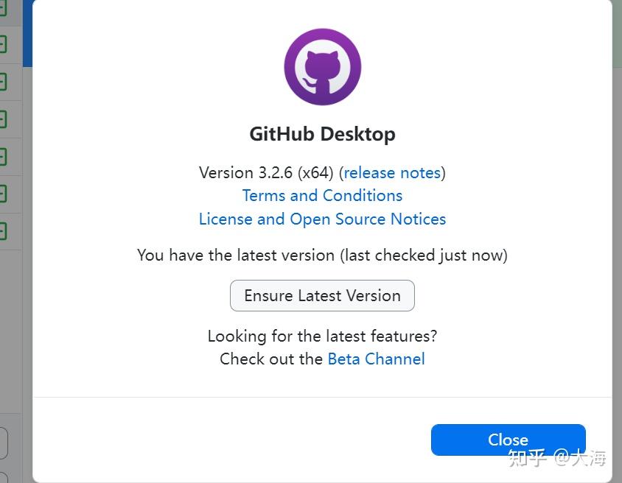Click the GitHub Desktop Octocat logo
This screenshot has height=483, width=622.
(x=322, y=66)
